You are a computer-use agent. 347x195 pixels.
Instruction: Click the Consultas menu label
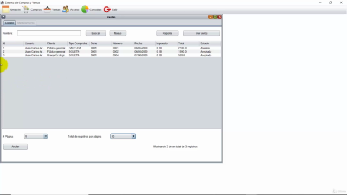[95, 10]
